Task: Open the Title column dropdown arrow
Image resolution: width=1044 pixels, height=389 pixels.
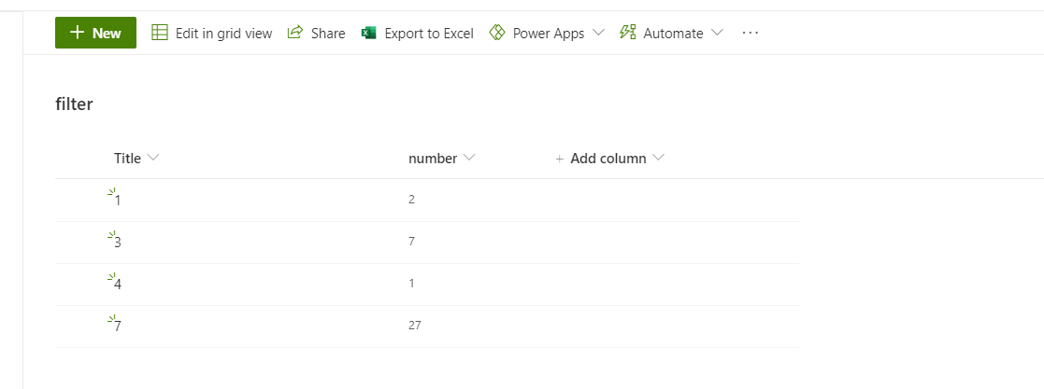Action: click(153, 158)
